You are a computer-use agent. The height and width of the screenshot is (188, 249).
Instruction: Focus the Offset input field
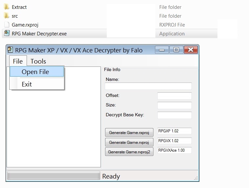tap(174, 96)
